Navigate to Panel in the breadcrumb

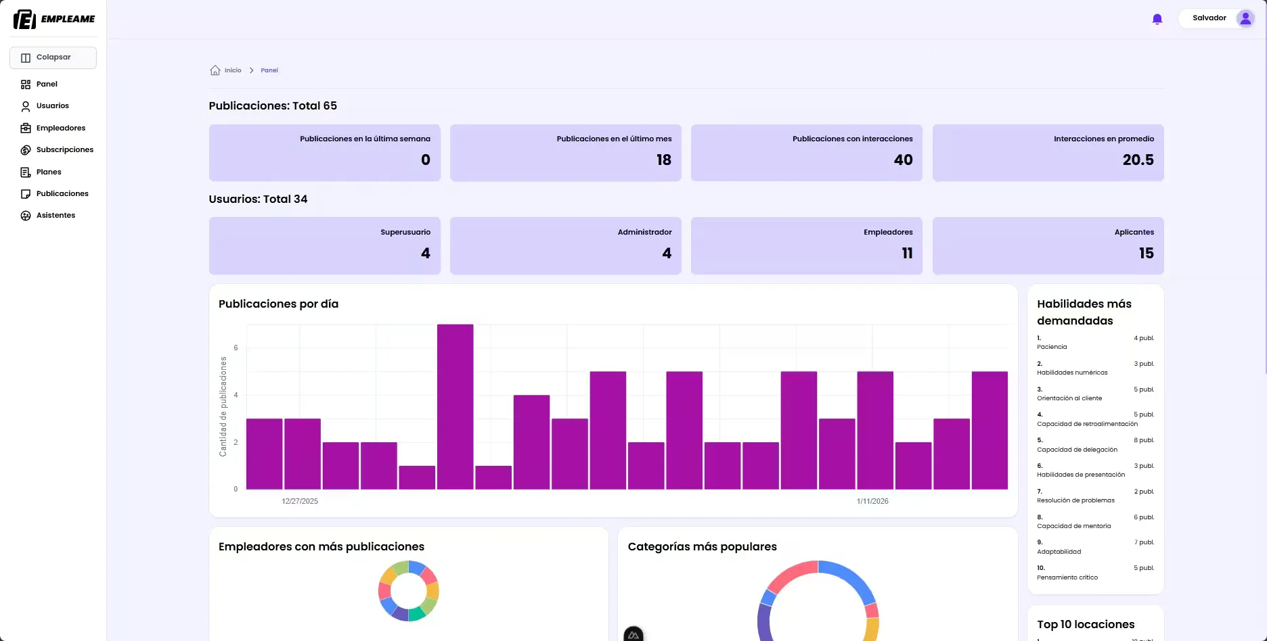pos(269,70)
